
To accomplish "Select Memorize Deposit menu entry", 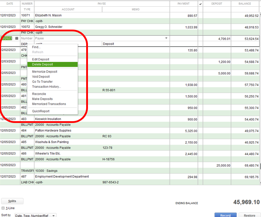I will click(x=45, y=72).
